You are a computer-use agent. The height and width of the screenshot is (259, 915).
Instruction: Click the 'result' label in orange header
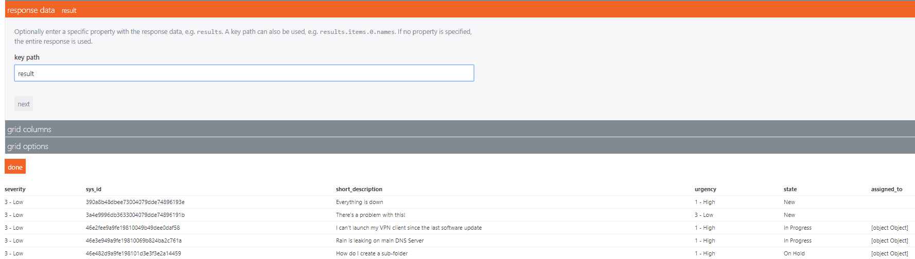[69, 10]
